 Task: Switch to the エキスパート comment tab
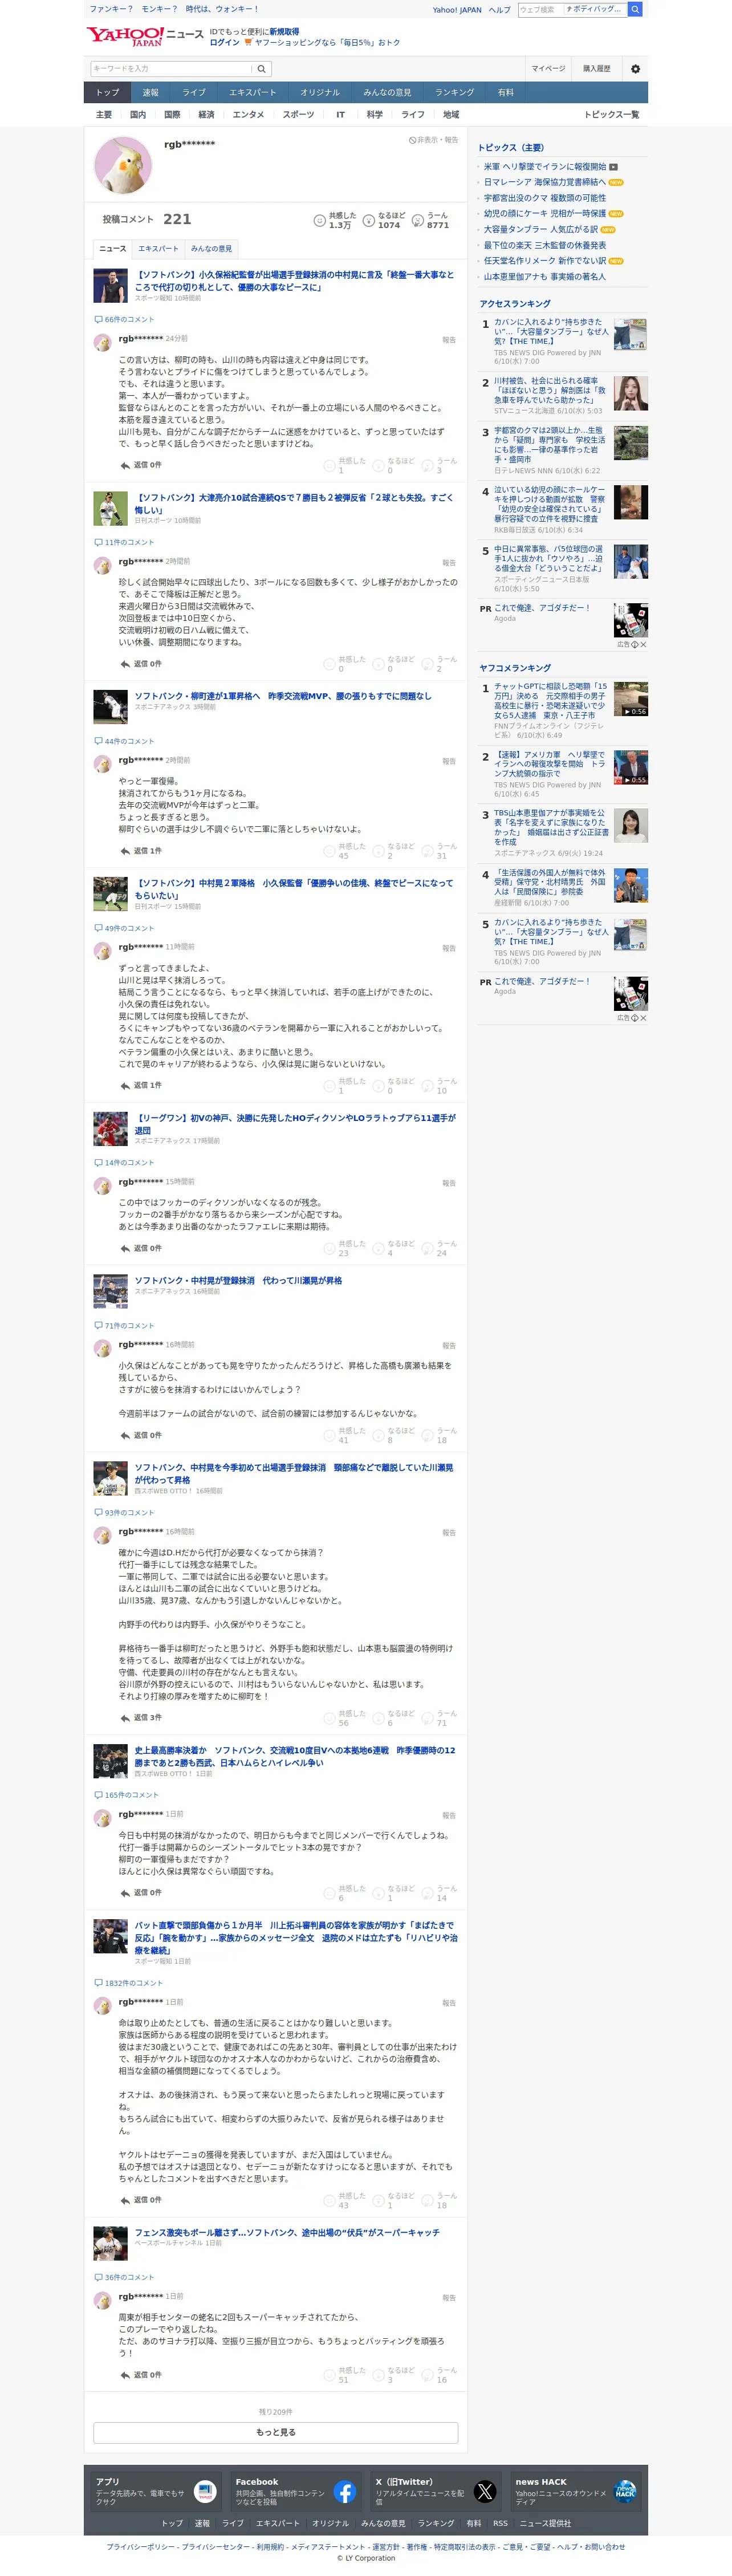click(158, 249)
